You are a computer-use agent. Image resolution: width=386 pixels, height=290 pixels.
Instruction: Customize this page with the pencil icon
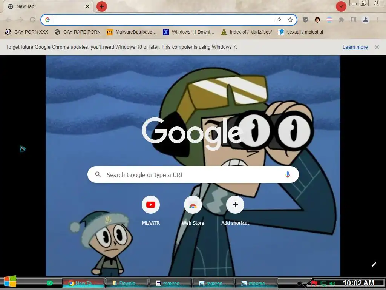tap(374, 264)
